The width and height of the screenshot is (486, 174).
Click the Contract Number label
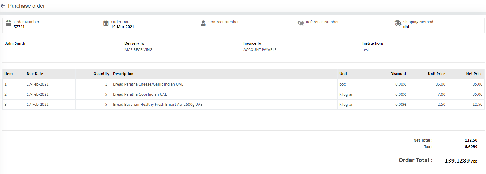224,22
